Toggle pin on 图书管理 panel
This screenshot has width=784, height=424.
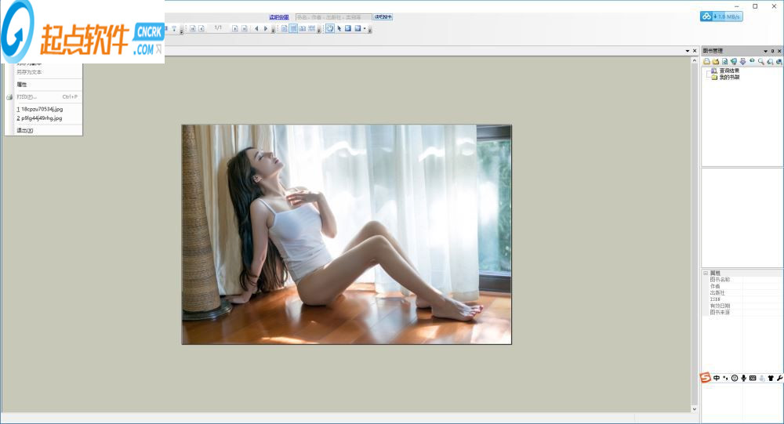click(x=772, y=51)
